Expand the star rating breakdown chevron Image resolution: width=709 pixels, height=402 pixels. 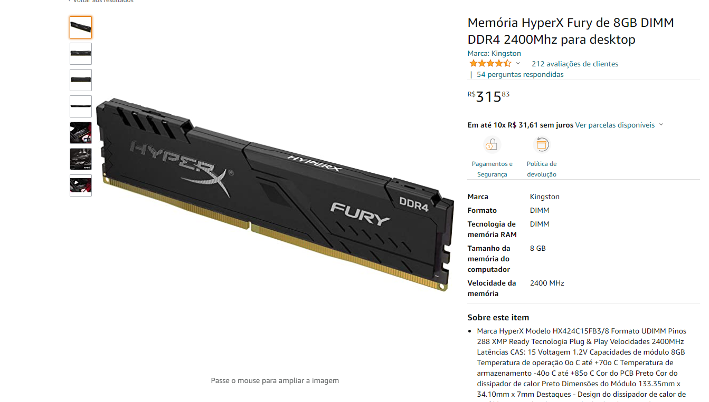tap(518, 64)
